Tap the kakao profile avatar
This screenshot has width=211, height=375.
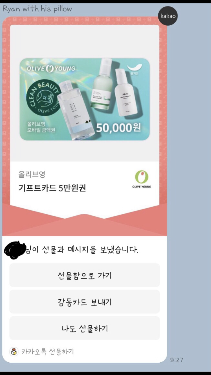168,16
